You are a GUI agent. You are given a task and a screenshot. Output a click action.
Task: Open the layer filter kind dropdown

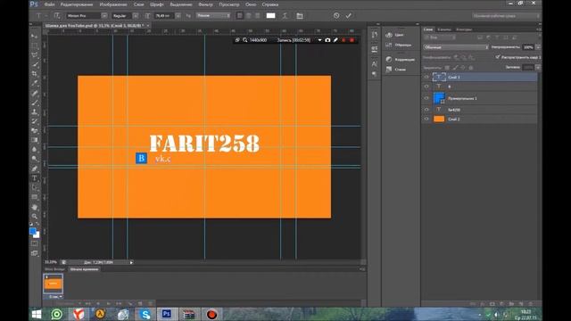pos(440,37)
